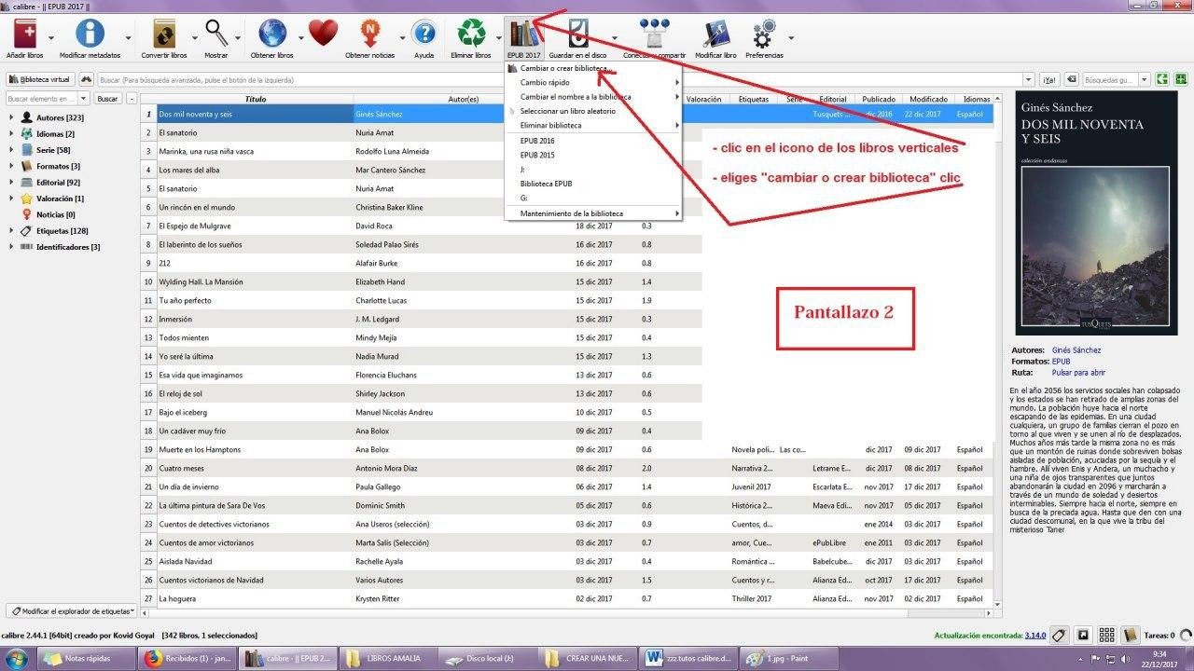Expand the Editorial [92] category
Screen dimensions: 1194x671
click(x=11, y=182)
